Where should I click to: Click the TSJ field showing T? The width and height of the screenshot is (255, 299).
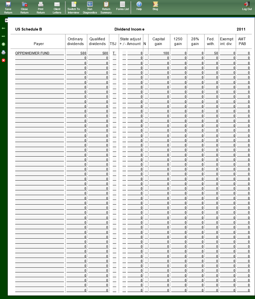pyautogui.click(x=114, y=53)
